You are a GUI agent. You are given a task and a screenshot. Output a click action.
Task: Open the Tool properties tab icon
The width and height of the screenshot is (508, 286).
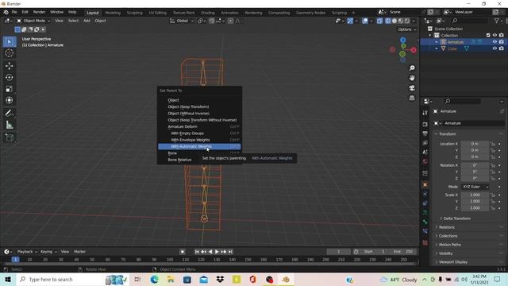[425, 113]
